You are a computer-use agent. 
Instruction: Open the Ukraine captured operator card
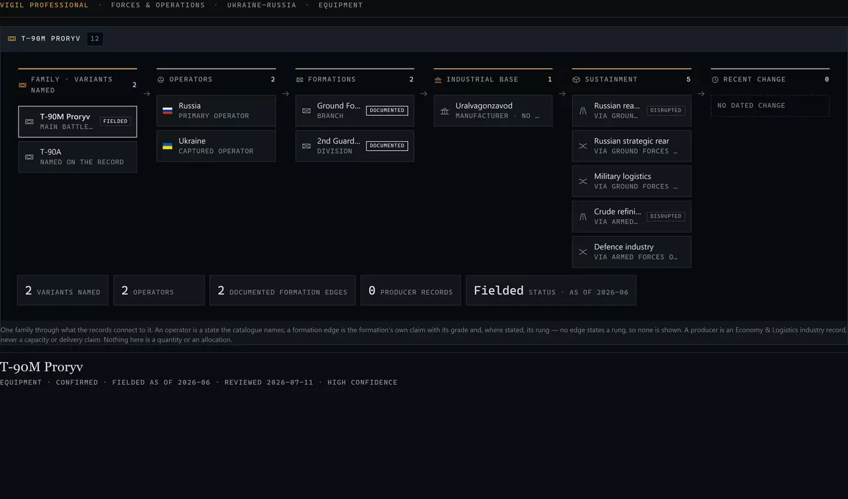point(216,146)
